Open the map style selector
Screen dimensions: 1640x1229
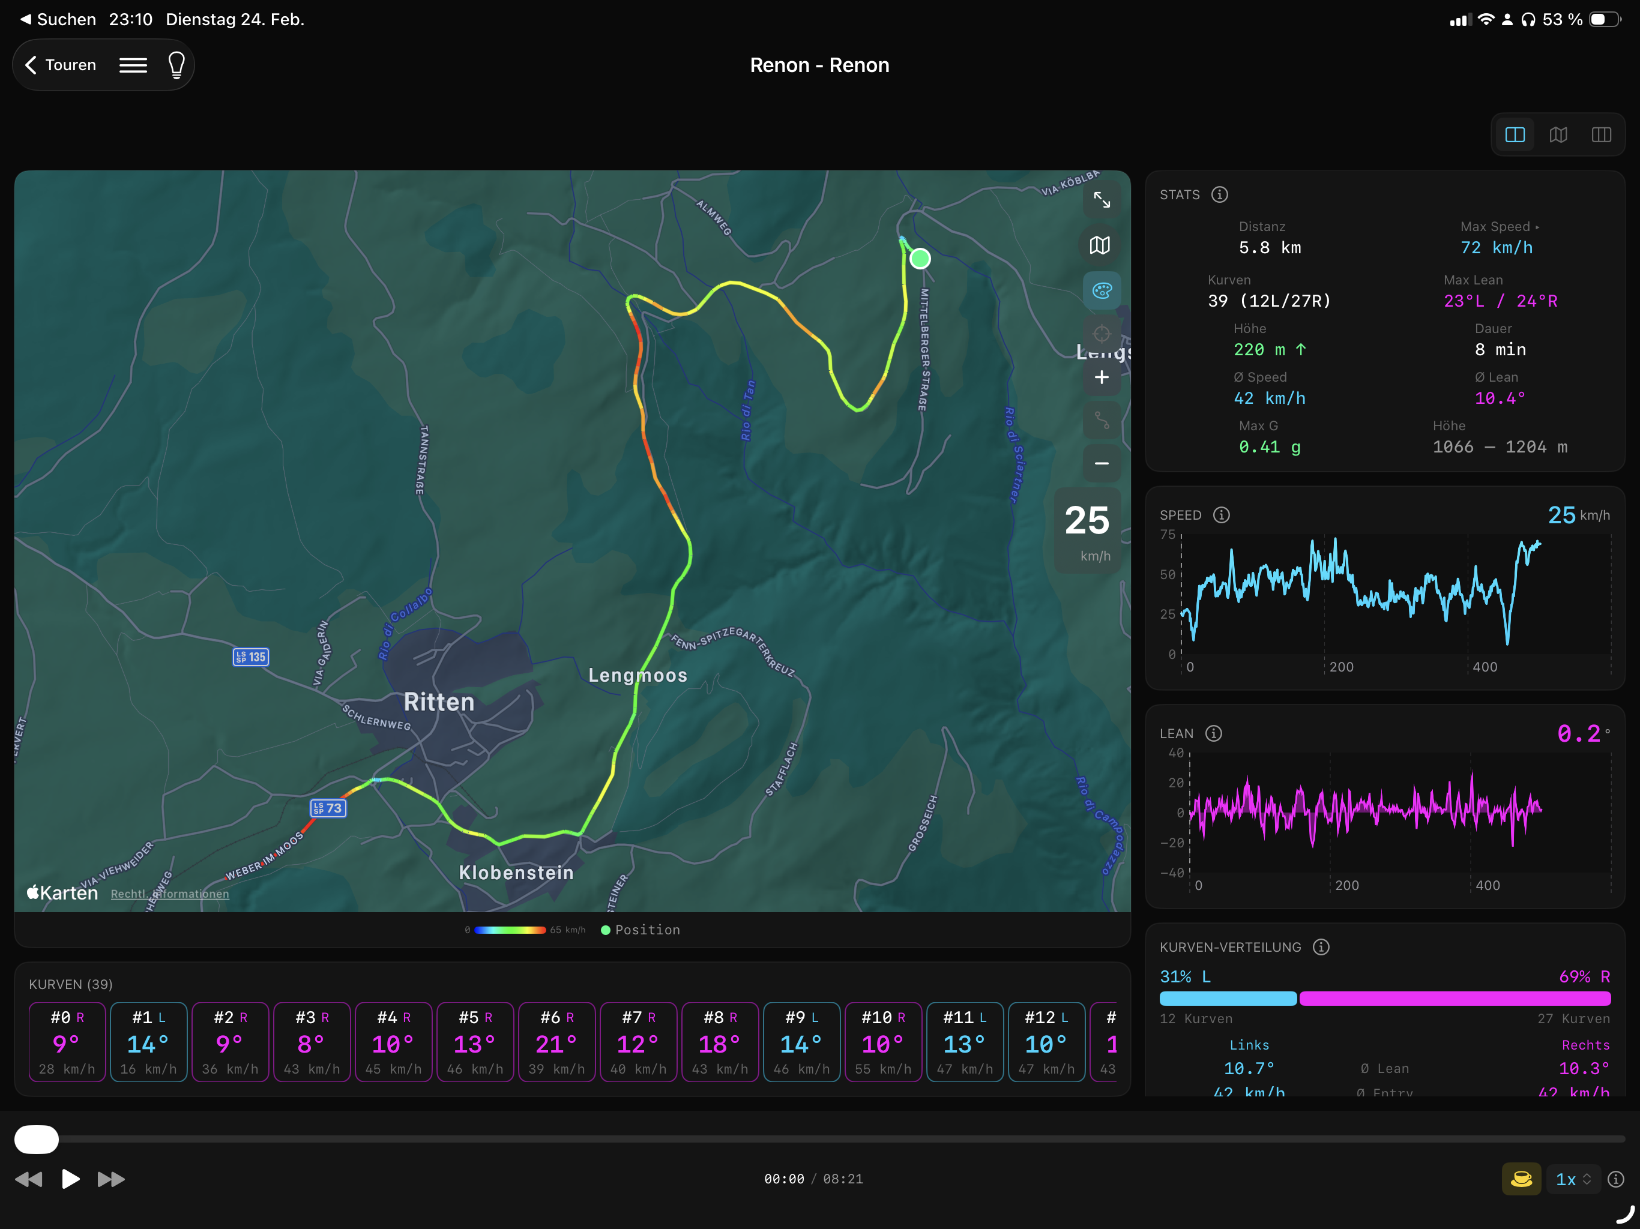click(x=1102, y=245)
